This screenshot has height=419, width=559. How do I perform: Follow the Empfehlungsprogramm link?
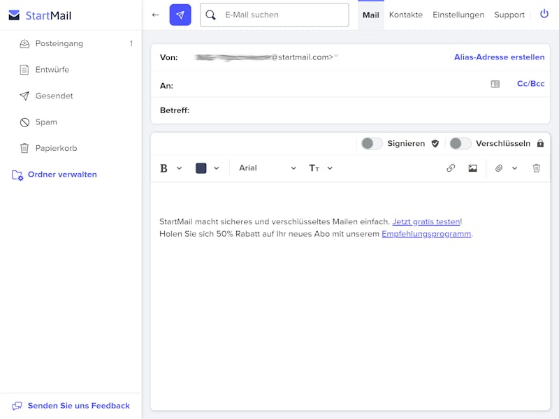[x=426, y=234]
